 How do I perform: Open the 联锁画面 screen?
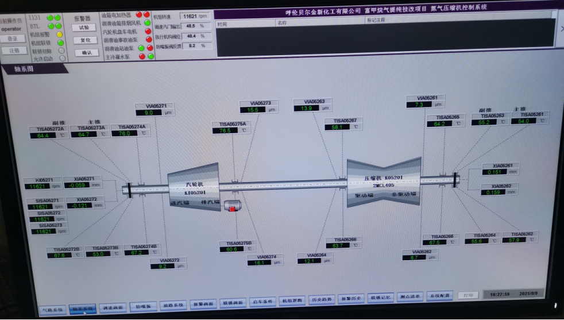[x=233, y=303]
